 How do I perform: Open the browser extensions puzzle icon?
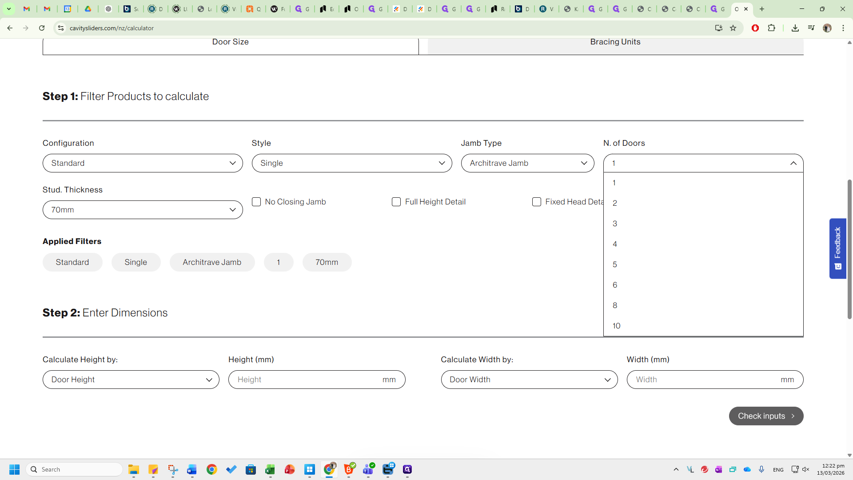(772, 28)
